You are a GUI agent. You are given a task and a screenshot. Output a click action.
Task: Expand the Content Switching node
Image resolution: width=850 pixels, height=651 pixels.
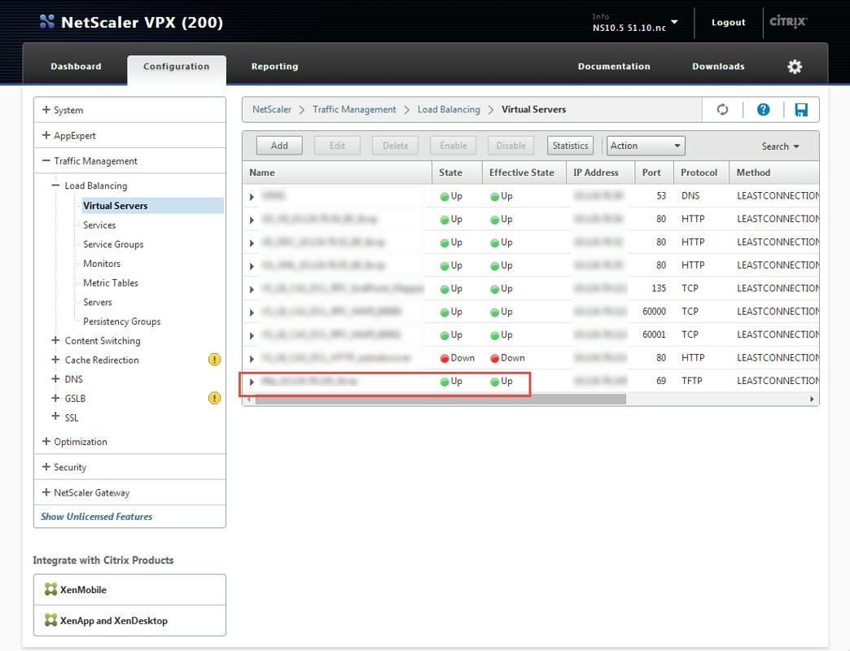click(55, 341)
